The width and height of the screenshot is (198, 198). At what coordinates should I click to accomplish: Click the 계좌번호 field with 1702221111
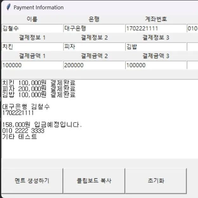(156, 28)
